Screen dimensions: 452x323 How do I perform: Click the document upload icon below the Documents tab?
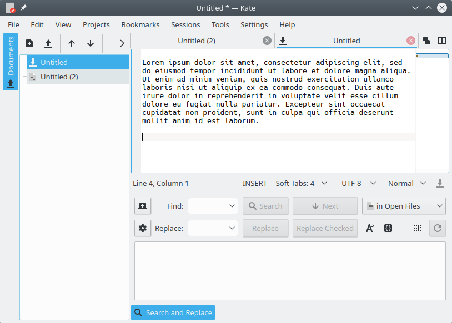pyautogui.click(x=11, y=84)
